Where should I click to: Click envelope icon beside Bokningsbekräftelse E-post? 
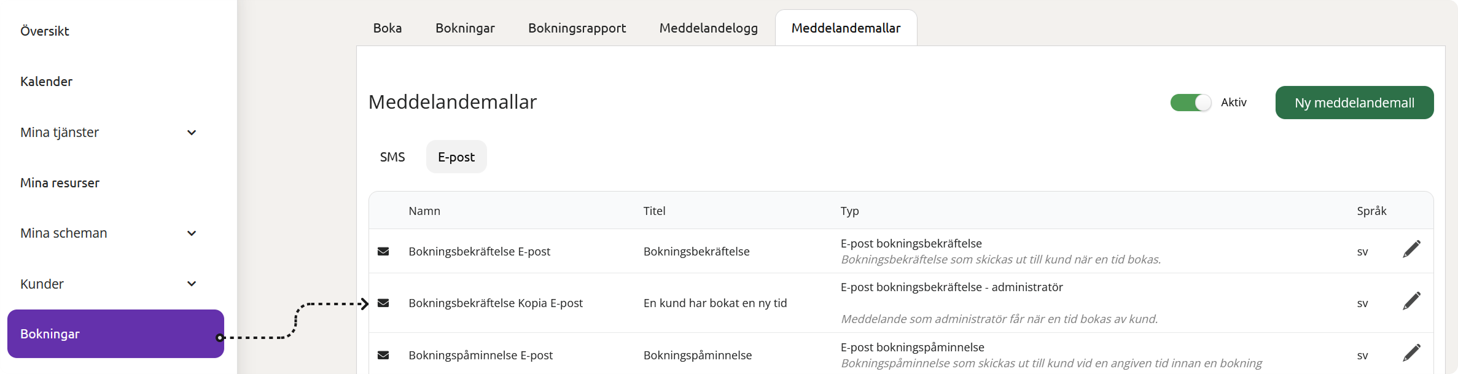(x=383, y=251)
